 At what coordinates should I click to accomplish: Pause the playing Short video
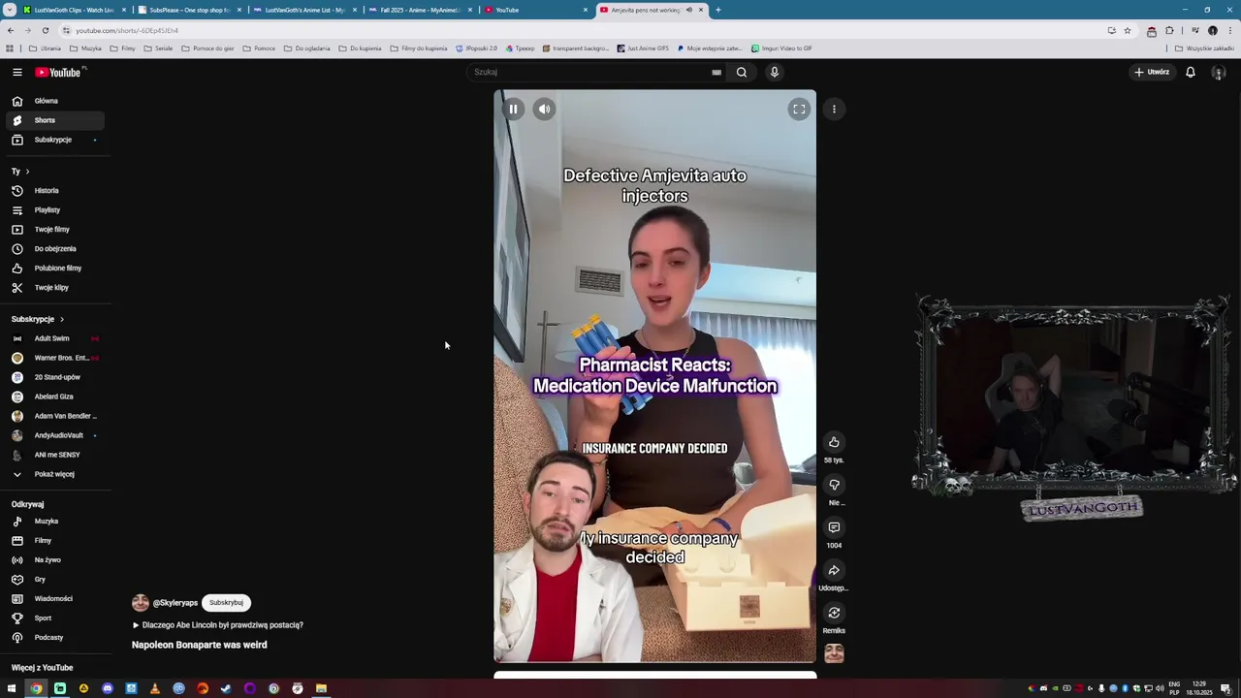point(513,110)
